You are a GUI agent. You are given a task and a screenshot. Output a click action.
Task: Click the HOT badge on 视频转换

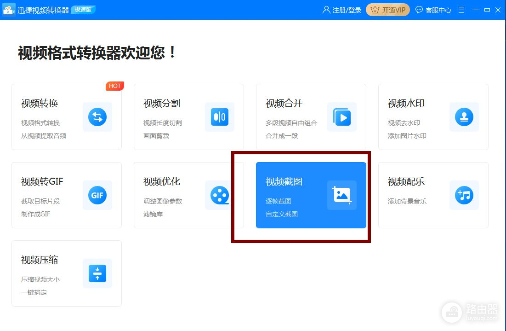[114, 86]
